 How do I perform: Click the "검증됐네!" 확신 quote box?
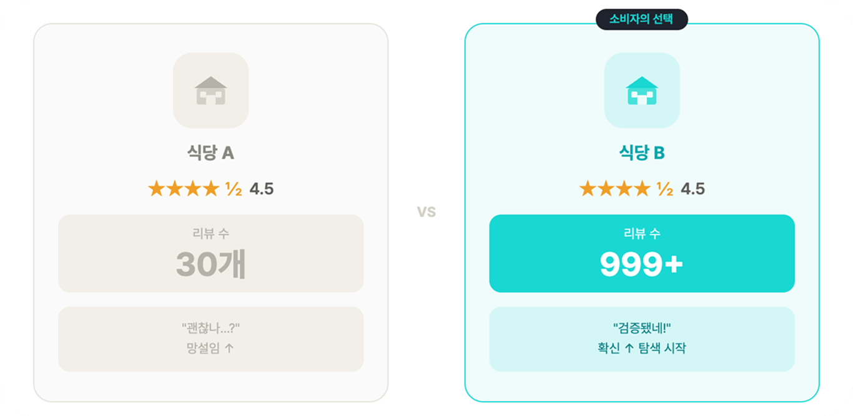[x=642, y=339]
